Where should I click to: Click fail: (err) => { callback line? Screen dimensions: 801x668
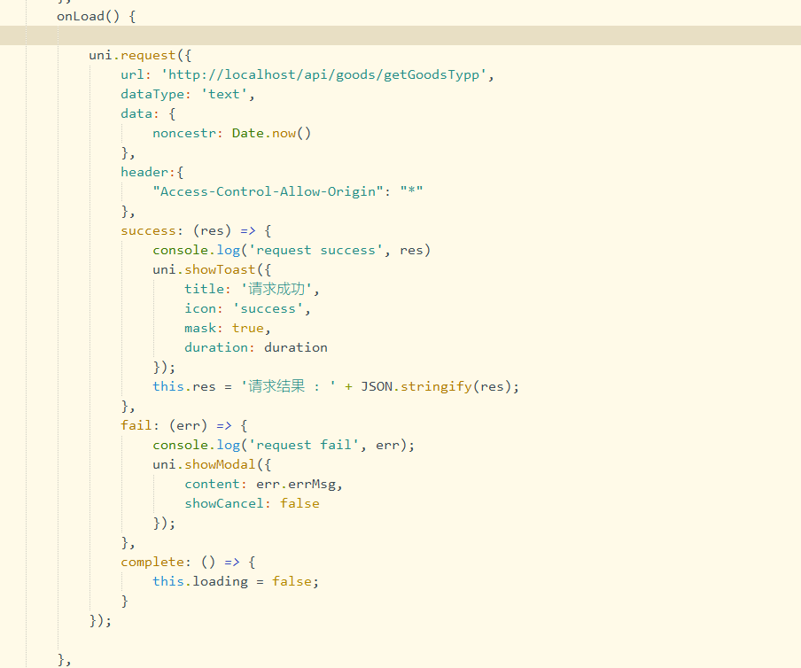(184, 426)
